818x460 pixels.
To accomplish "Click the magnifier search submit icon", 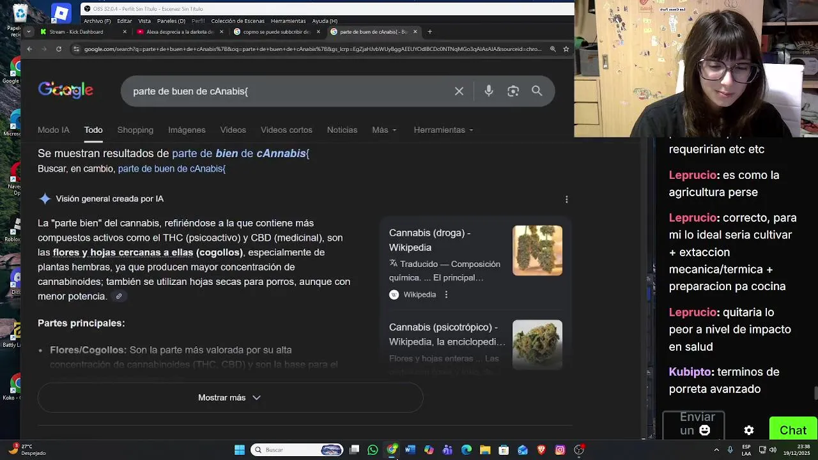I will [x=537, y=91].
